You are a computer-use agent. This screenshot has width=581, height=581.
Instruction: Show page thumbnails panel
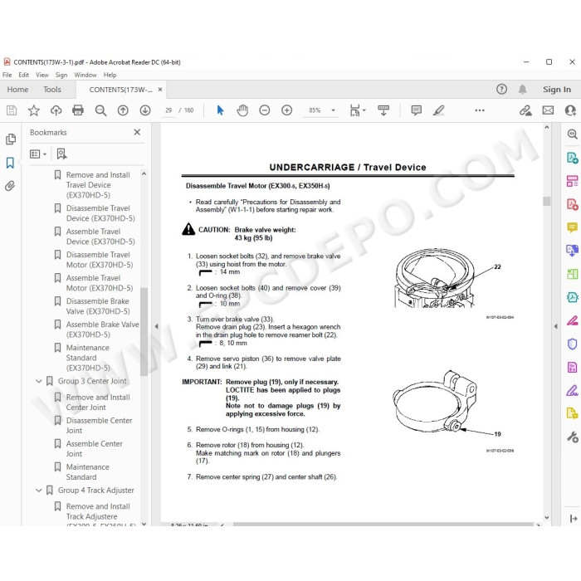(x=11, y=139)
